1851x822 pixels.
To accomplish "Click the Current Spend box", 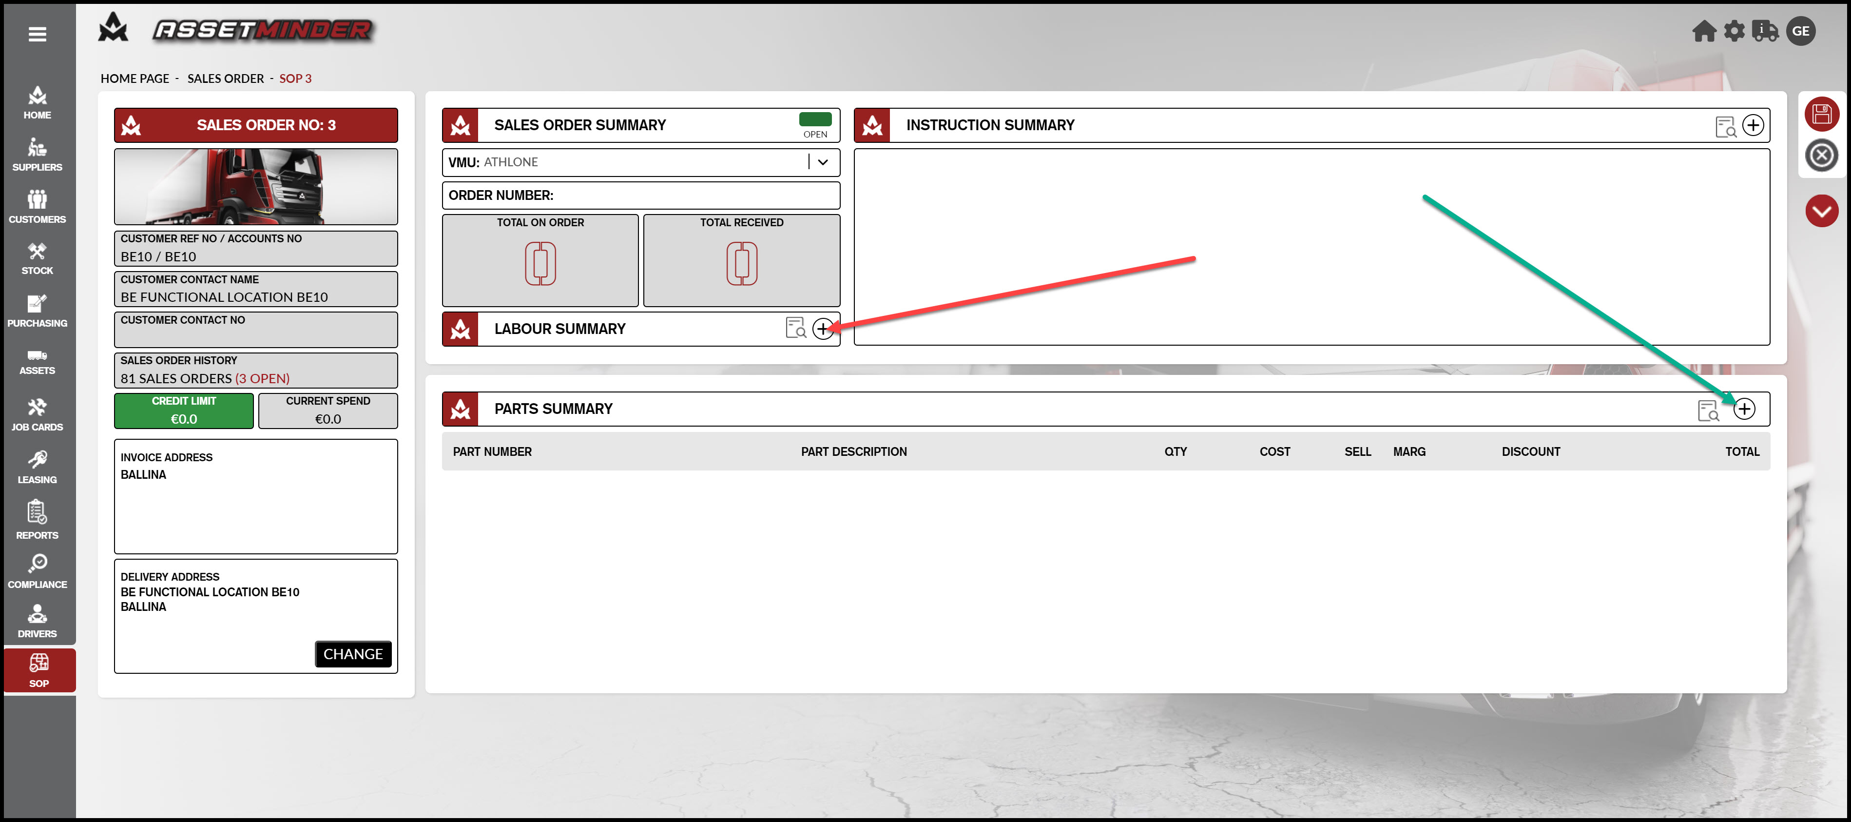I will (328, 411).
